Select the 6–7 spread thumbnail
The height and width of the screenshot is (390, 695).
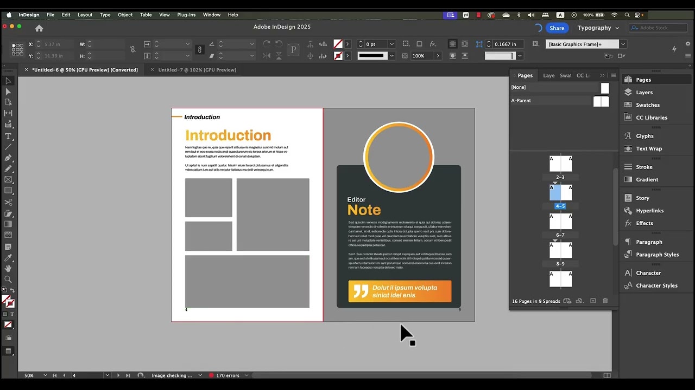(560, 221)
